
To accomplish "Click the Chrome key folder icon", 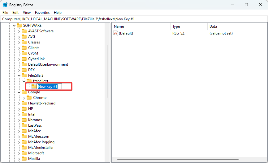I will (x=29, y=98).
